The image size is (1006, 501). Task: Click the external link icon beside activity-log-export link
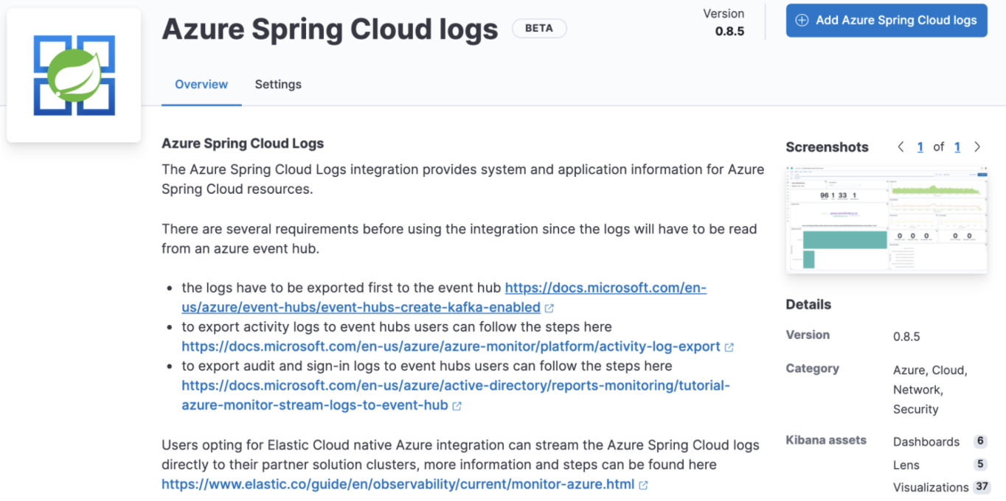point(729,346)
